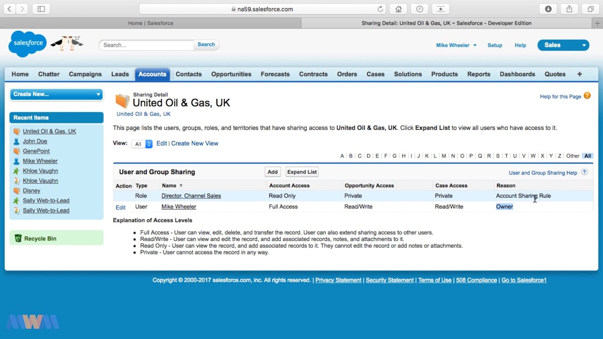Open the Privacy Statement link
Viewport: 603px width, 339px height.
click(338, 280)
